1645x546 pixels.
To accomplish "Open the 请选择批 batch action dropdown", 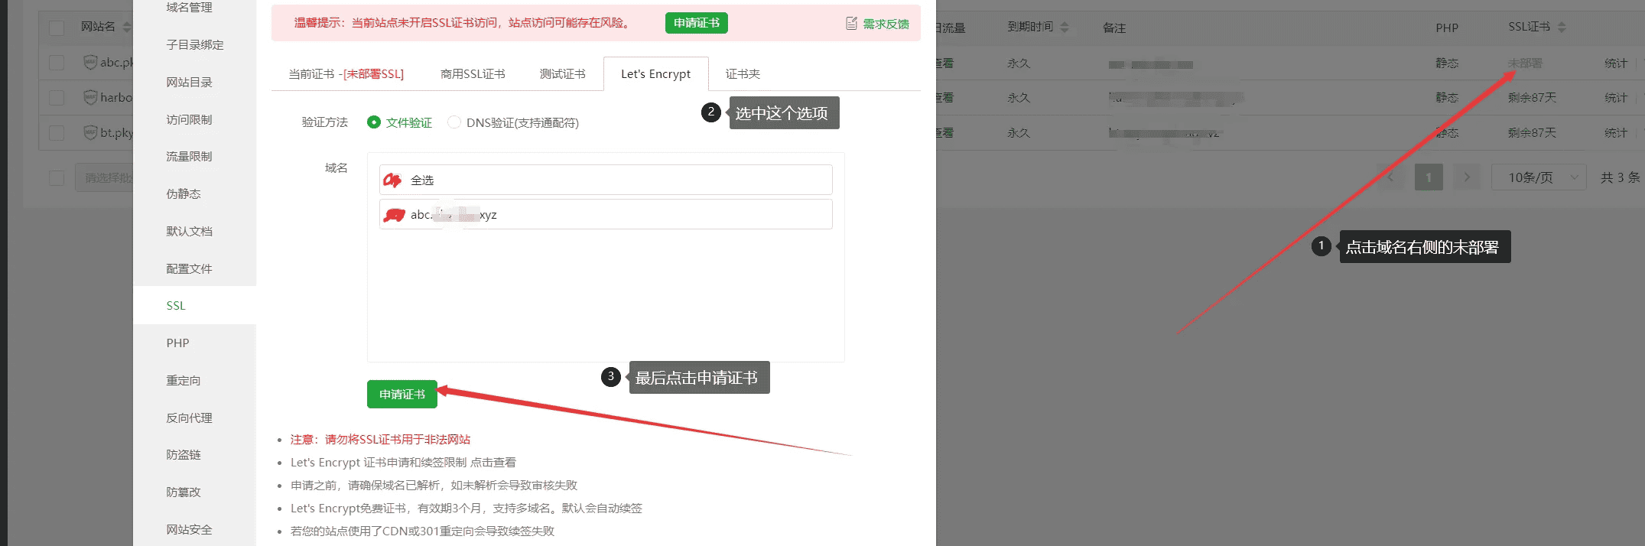I will tap(104, 177).
